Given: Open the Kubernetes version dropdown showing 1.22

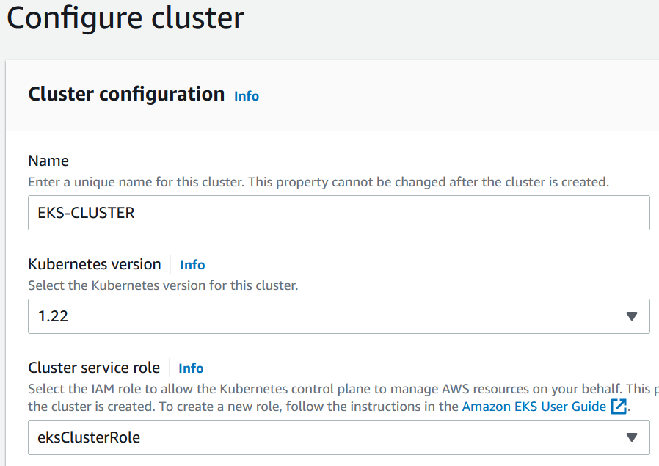Looking at the screenshot, I should [x=339, y=316].
